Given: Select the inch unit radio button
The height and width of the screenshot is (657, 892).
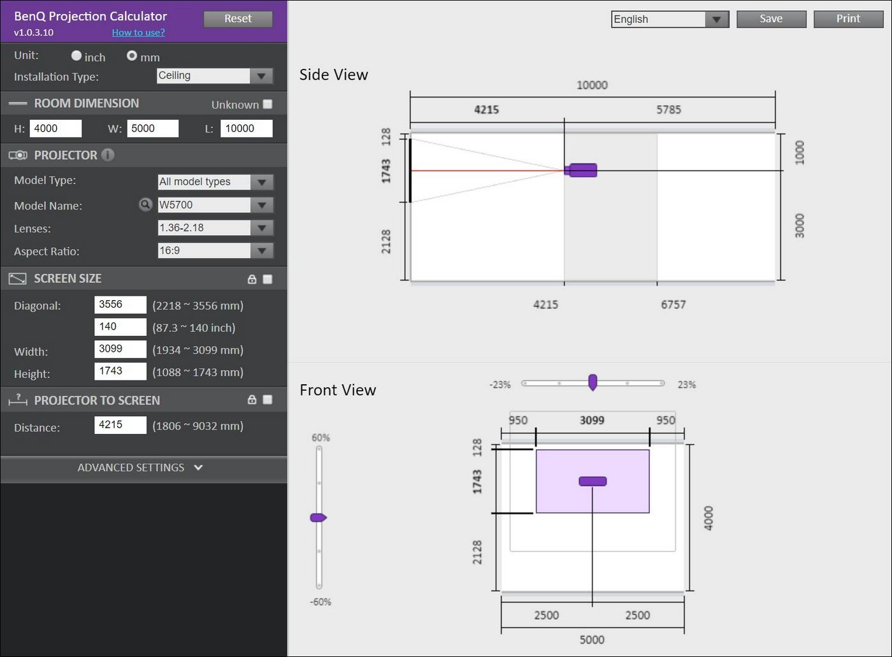Looking at the screenshot, I should [x=76, y=56].
